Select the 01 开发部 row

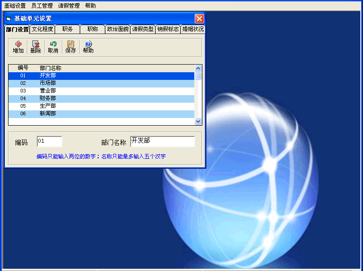tap(101, 76)
